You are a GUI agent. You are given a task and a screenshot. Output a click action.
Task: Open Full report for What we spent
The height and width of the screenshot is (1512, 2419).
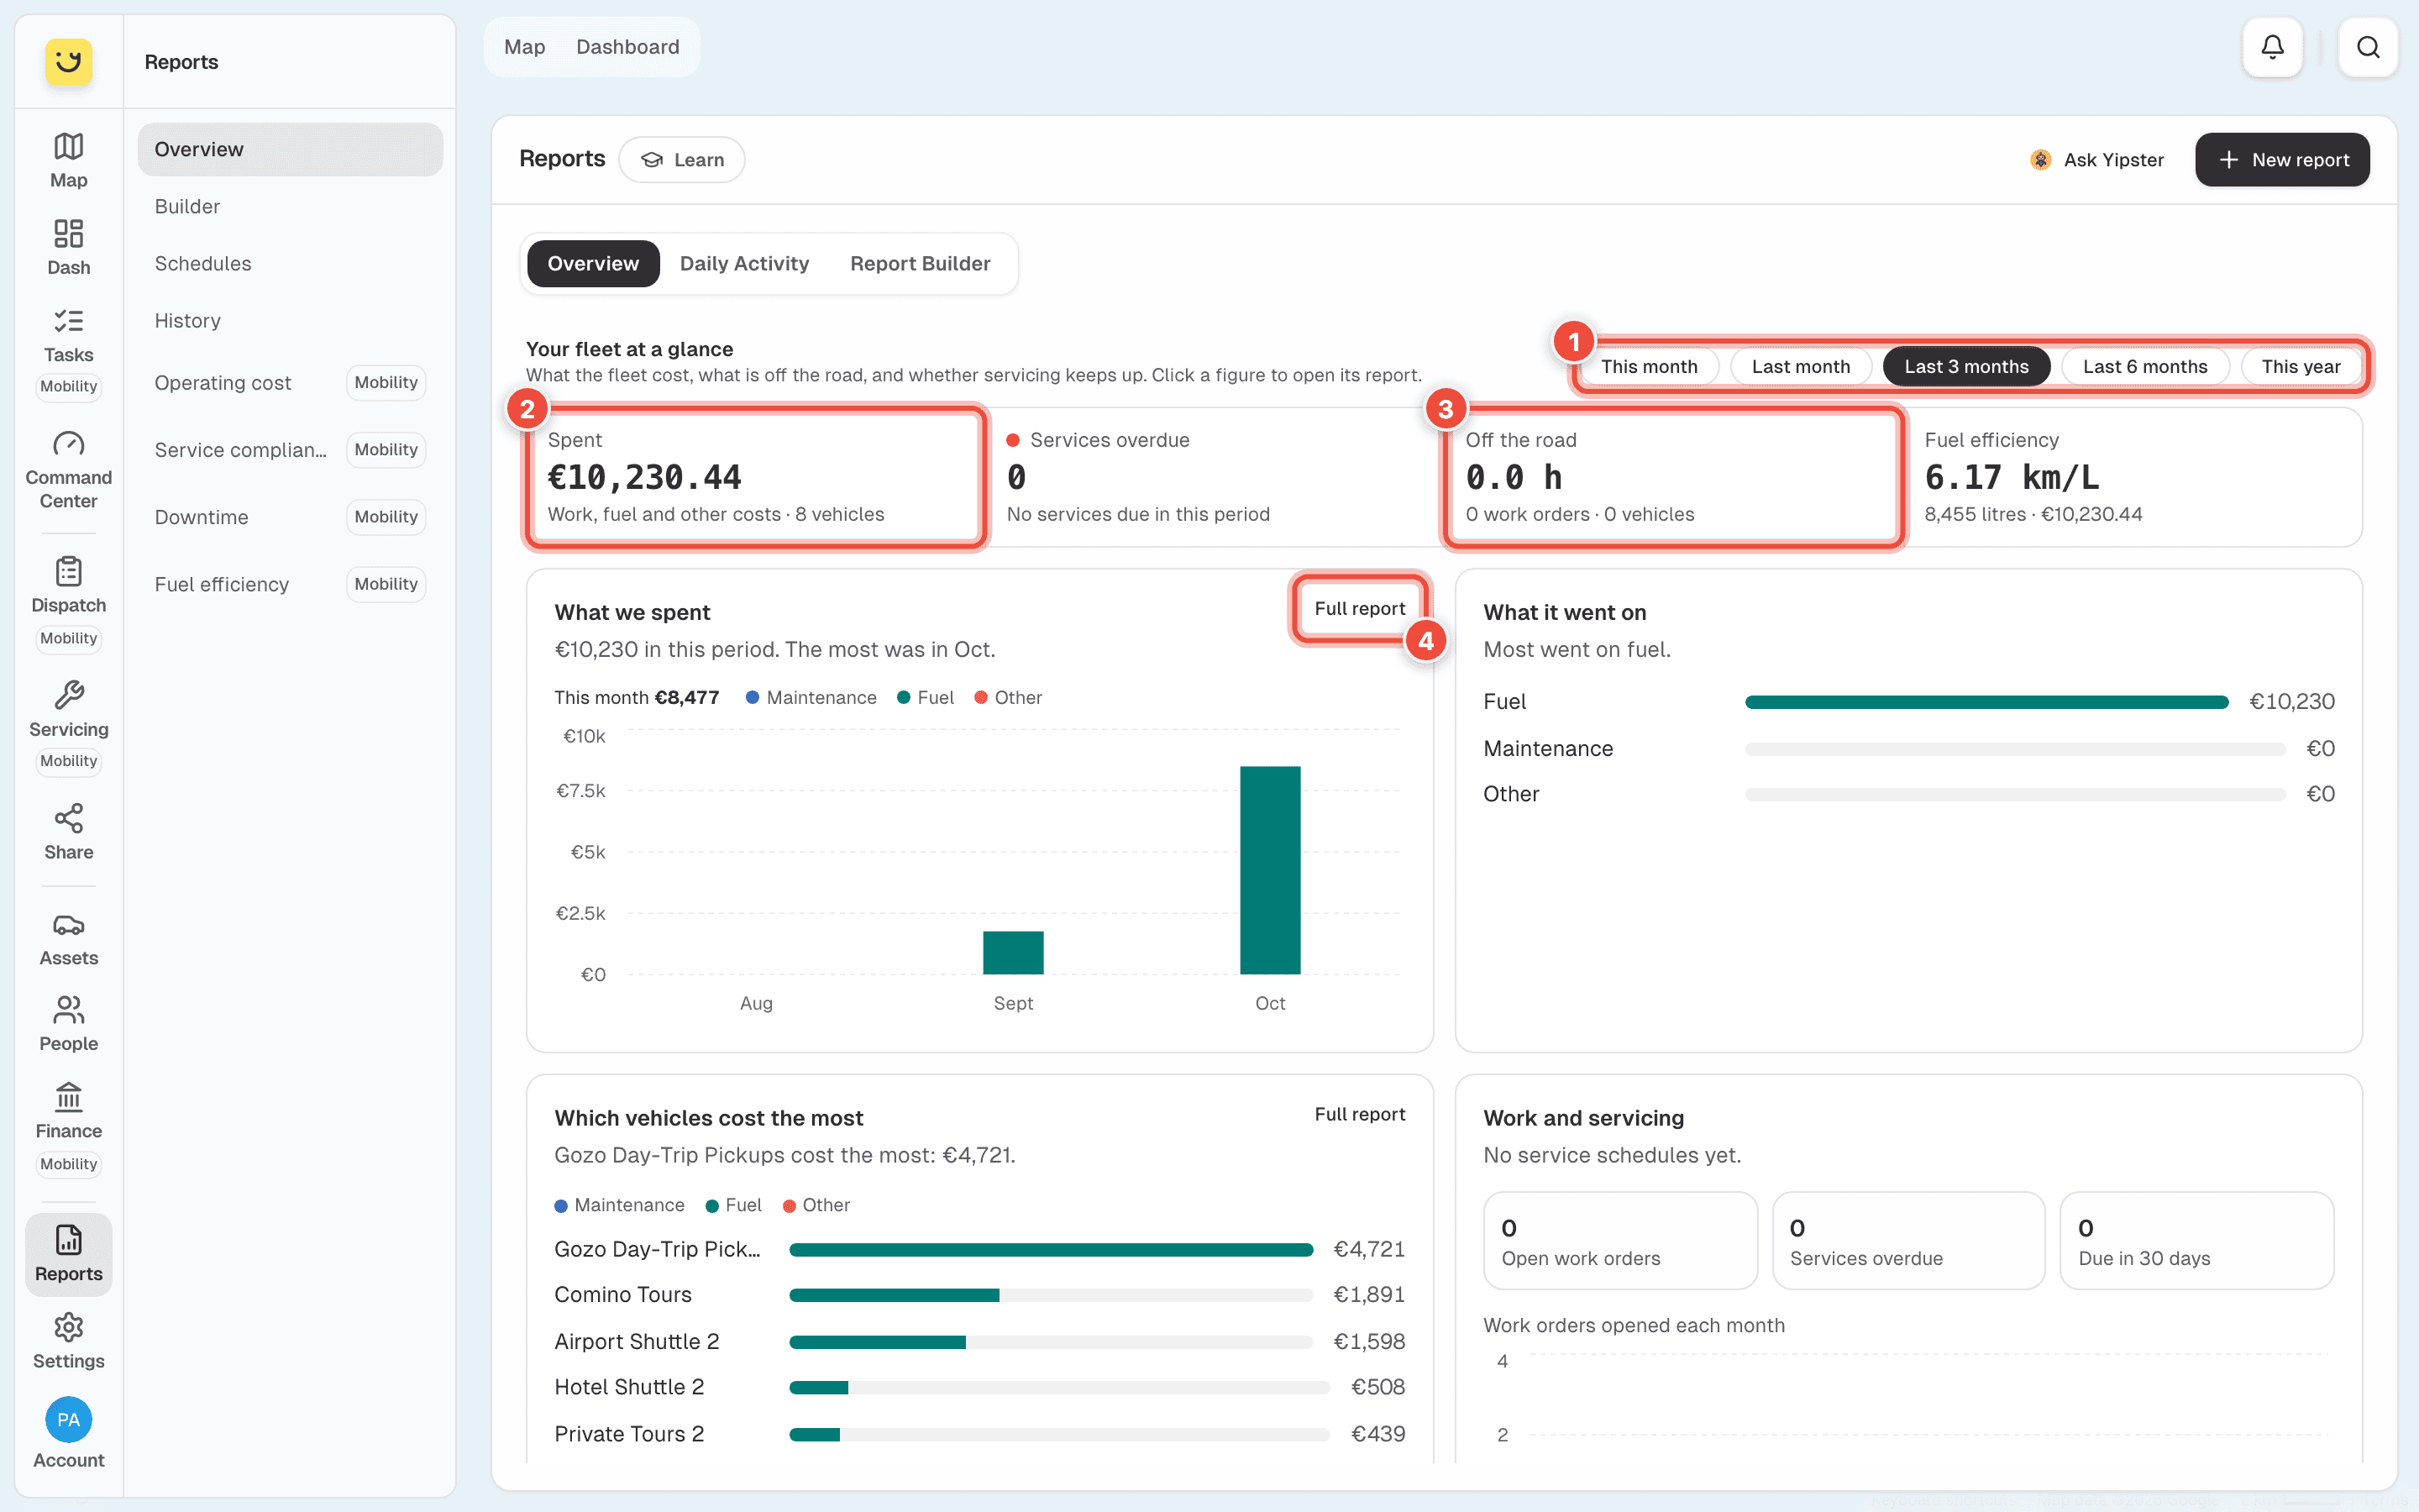(x=1360, y=608)
